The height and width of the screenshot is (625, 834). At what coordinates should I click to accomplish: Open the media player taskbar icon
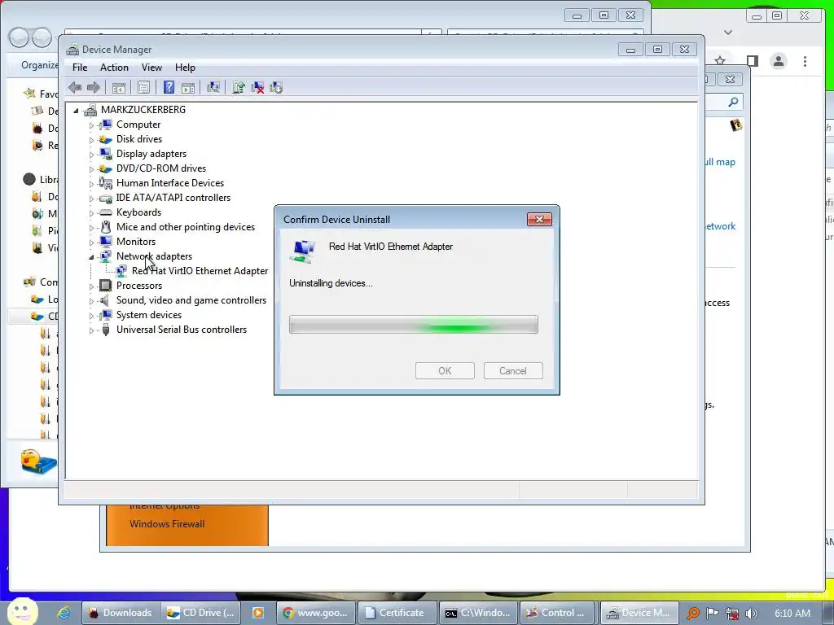point(258,613)
